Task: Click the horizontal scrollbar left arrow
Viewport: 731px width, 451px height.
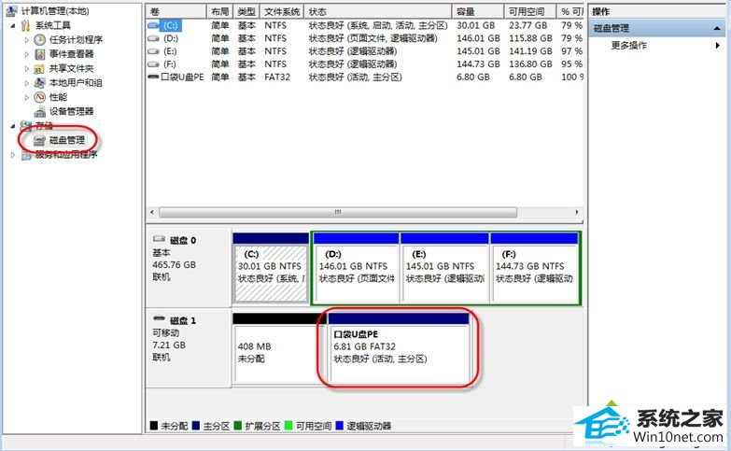Action: (x=152, y=212)
